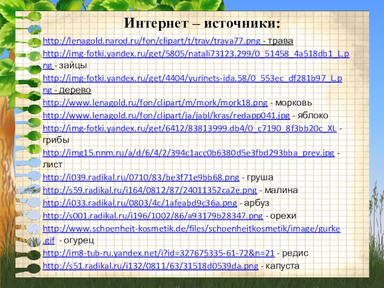Click the word "лист"
Viewport: 384px width, 288px height.
pyautogui.click(x=52, y=165)
